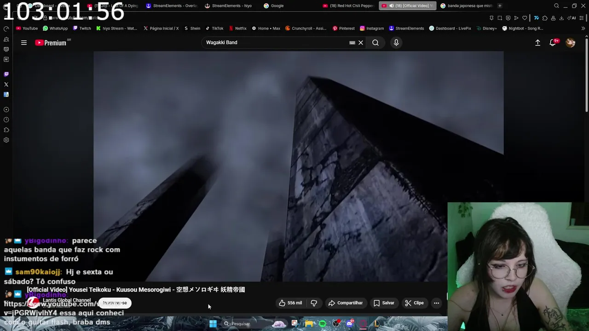
Task: Open the Windows Start menu
Action: point(213,324)
